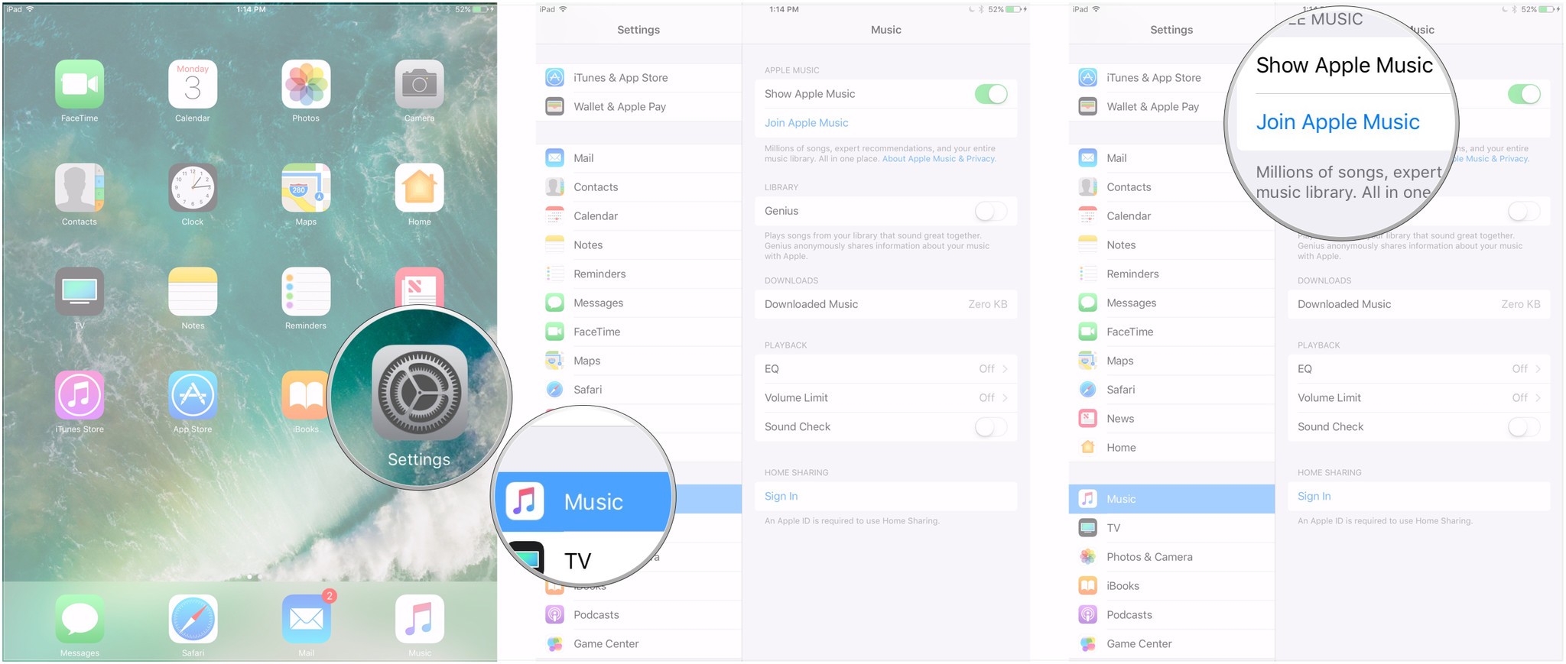The width and height of the screenshot is (1566, 664).
Task: Open the Home app on the home screen
Action: pos(419,188)
